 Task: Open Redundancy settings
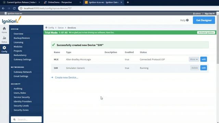pos(20,55)
